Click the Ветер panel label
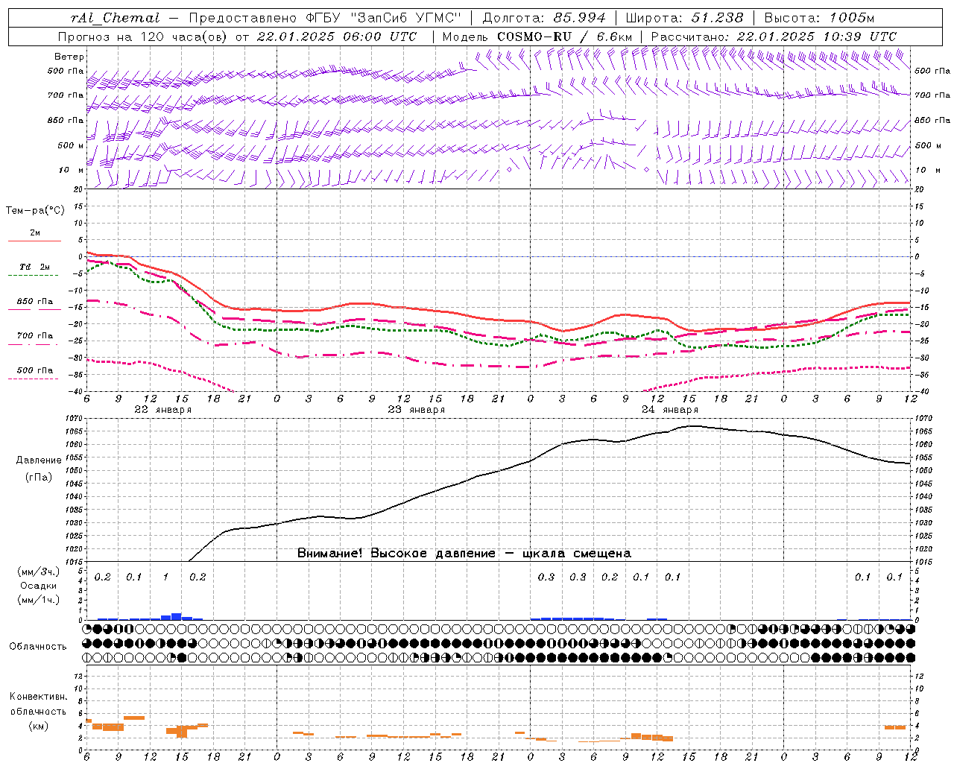The height and width of the screenshot is (763, 954). 69,57
